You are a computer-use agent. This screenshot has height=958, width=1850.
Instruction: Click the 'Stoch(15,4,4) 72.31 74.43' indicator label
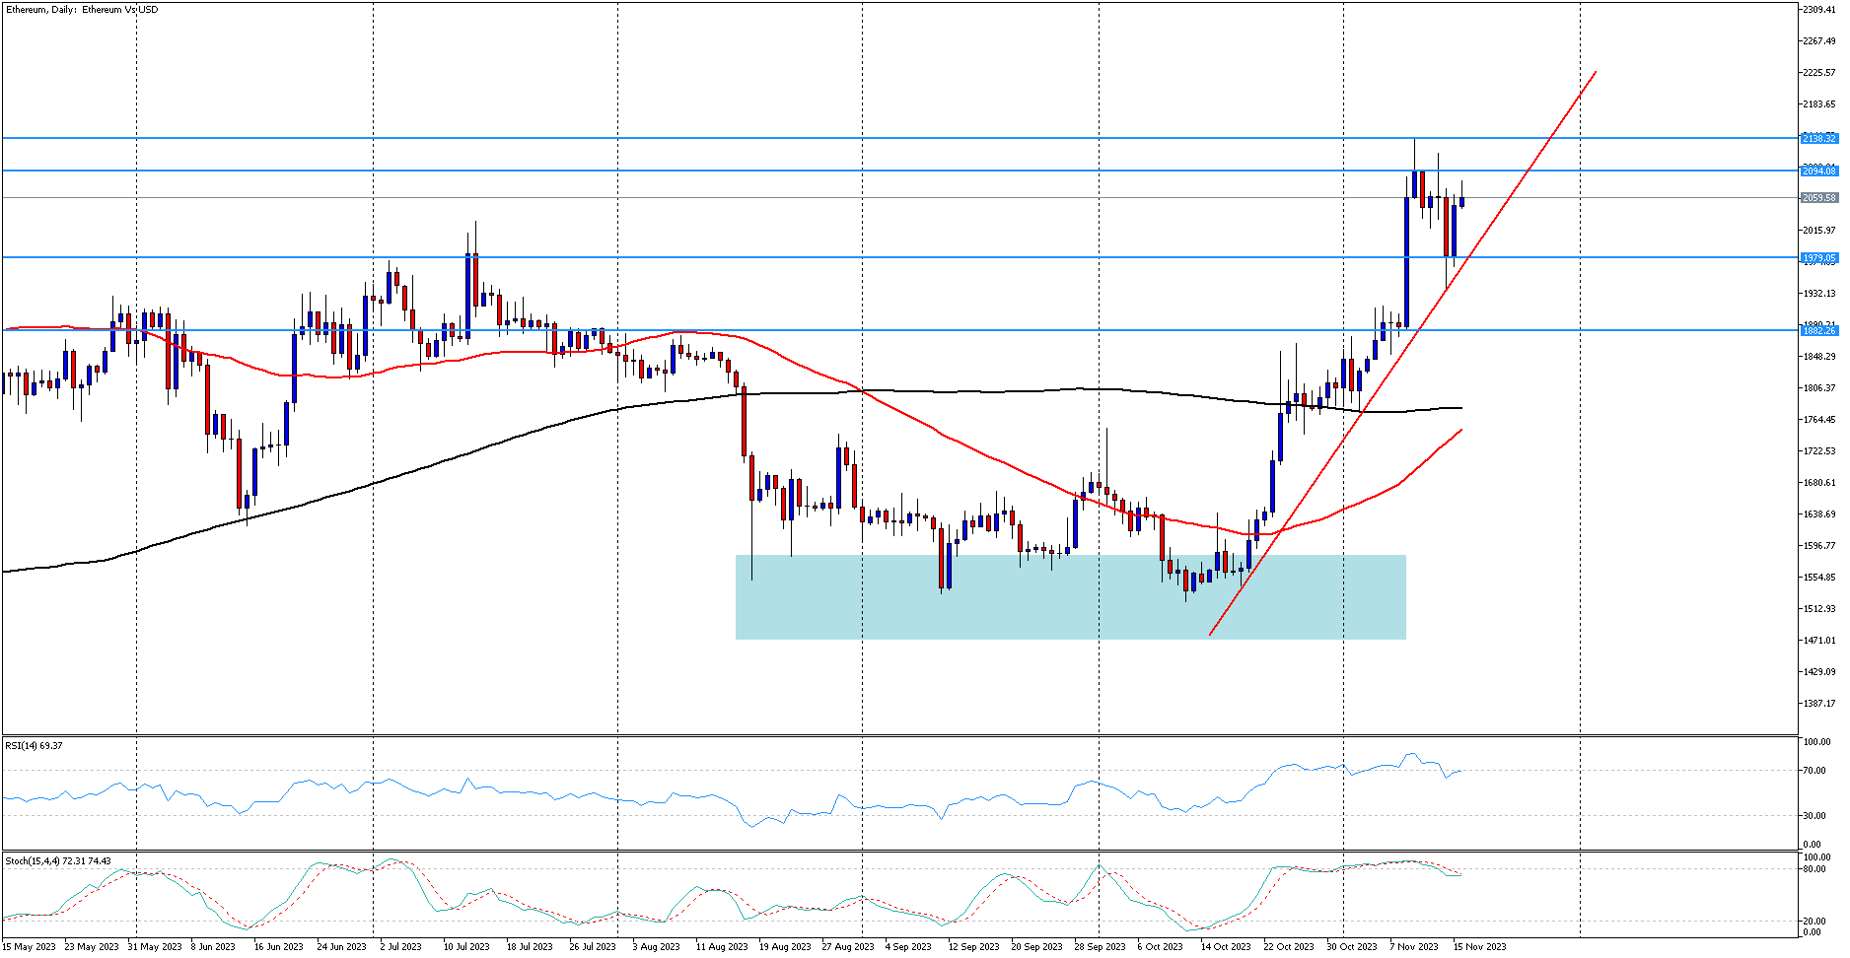58,861
